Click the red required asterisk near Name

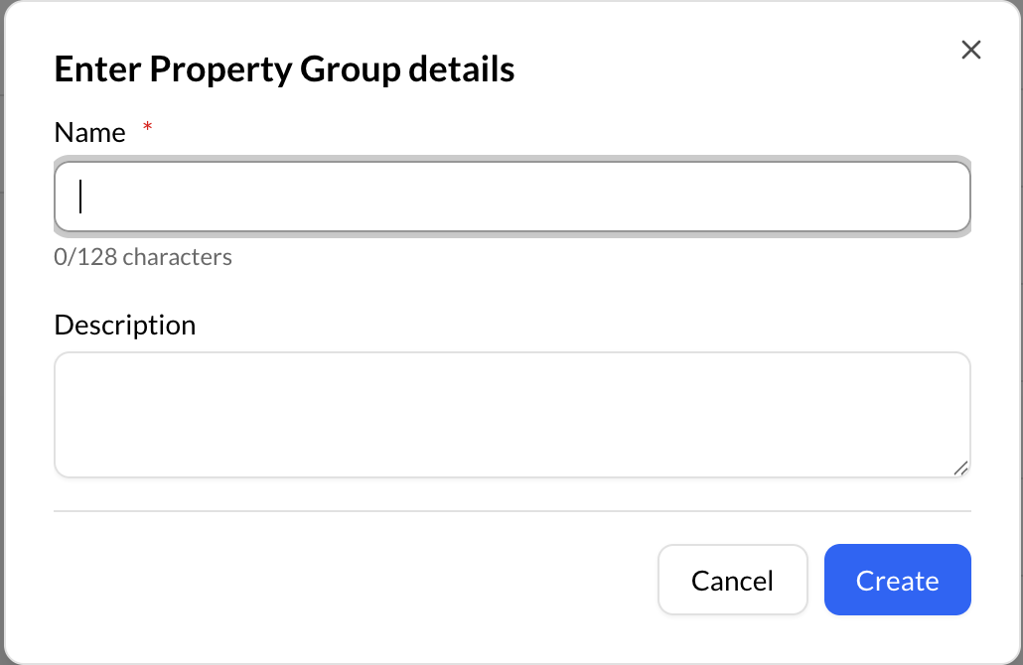(146, 127)
